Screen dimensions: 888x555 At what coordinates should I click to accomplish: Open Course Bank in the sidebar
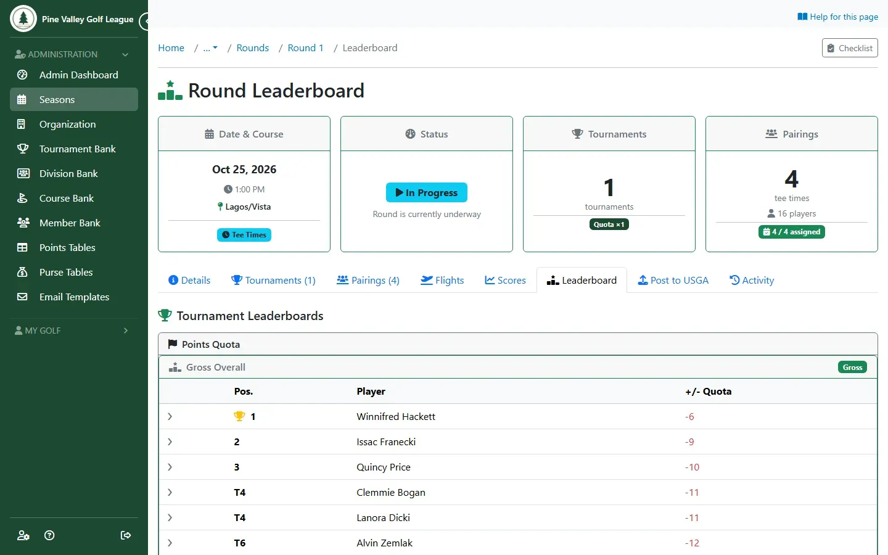[74, 198]
